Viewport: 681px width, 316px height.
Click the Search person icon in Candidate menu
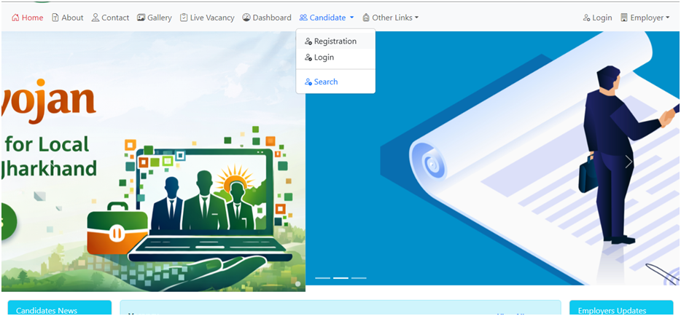point(308,82)
